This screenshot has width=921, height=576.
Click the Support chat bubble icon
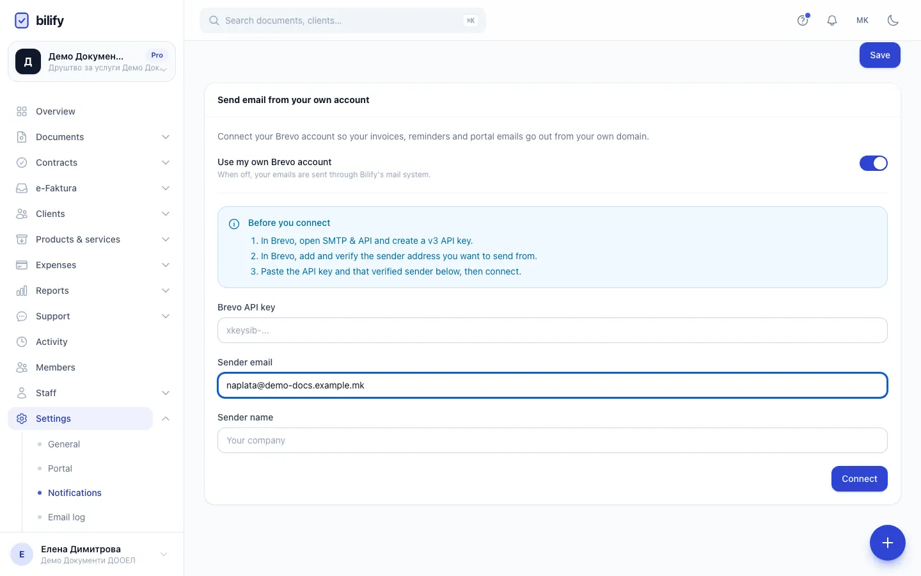pyautogui.click(x=22, y=316)
